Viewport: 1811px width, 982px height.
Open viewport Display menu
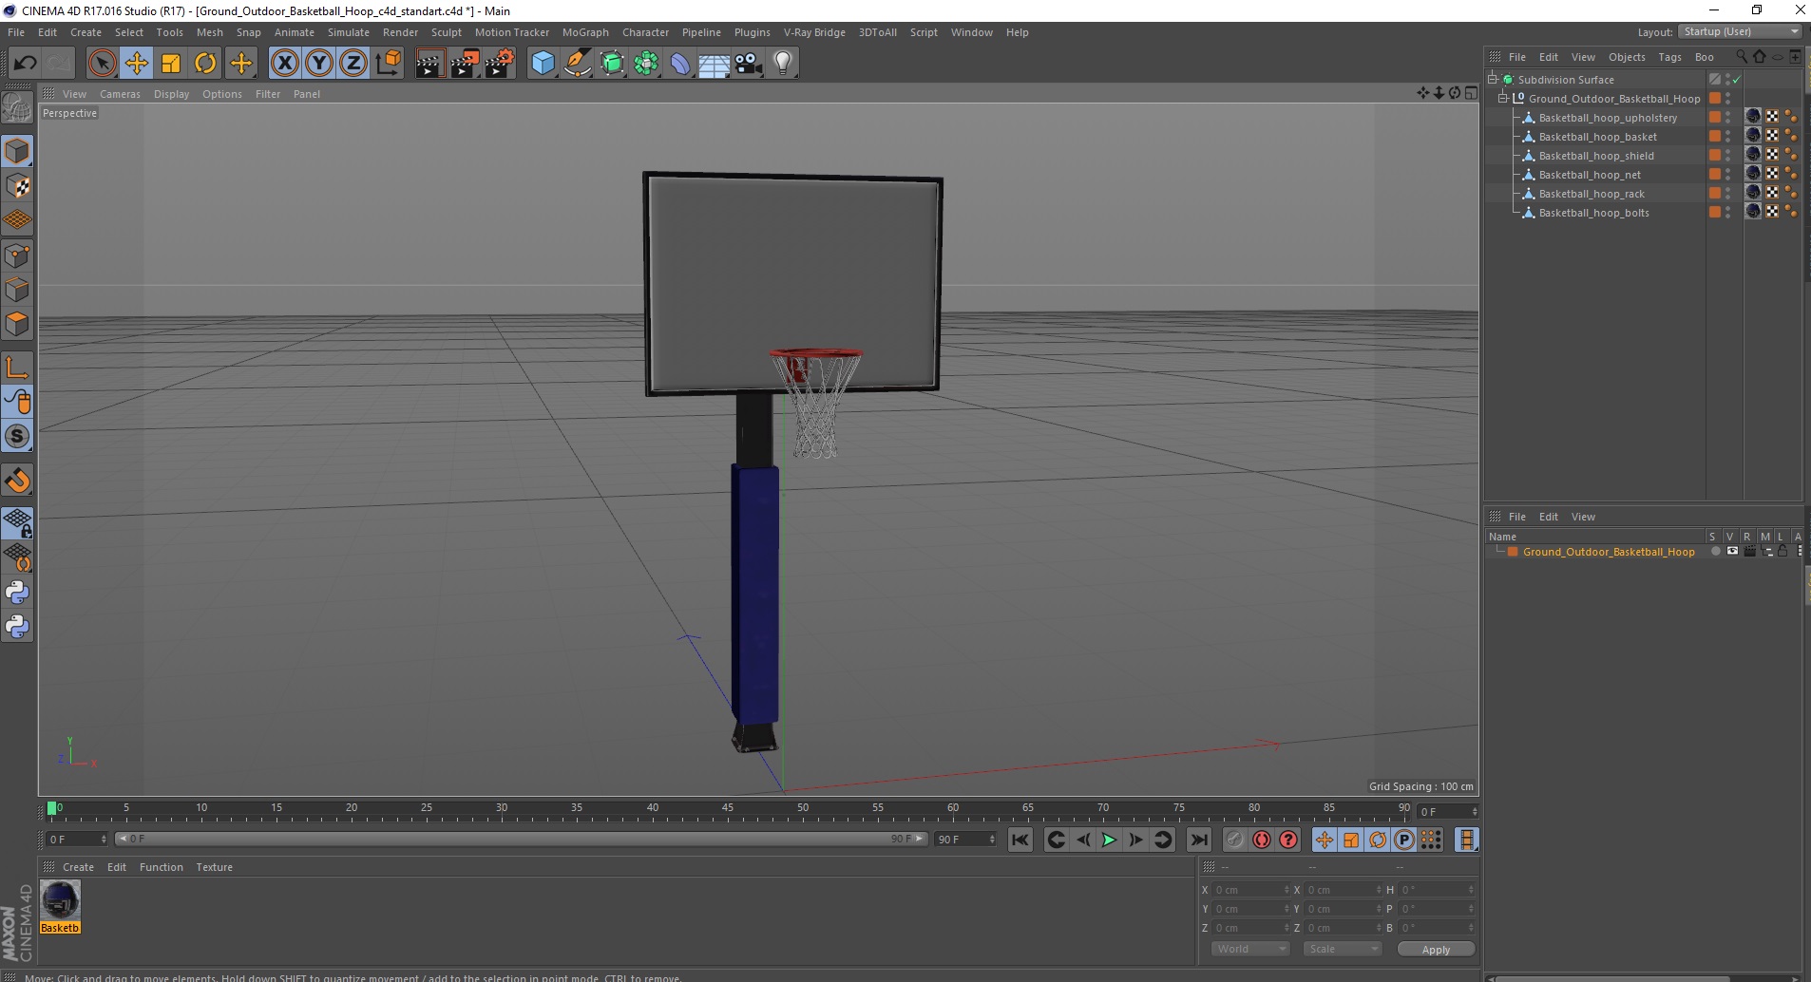[171, 94]
